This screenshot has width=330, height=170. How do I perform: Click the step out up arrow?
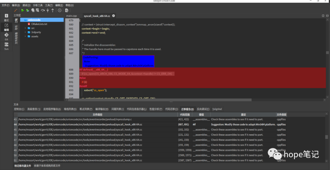(53, 10)
